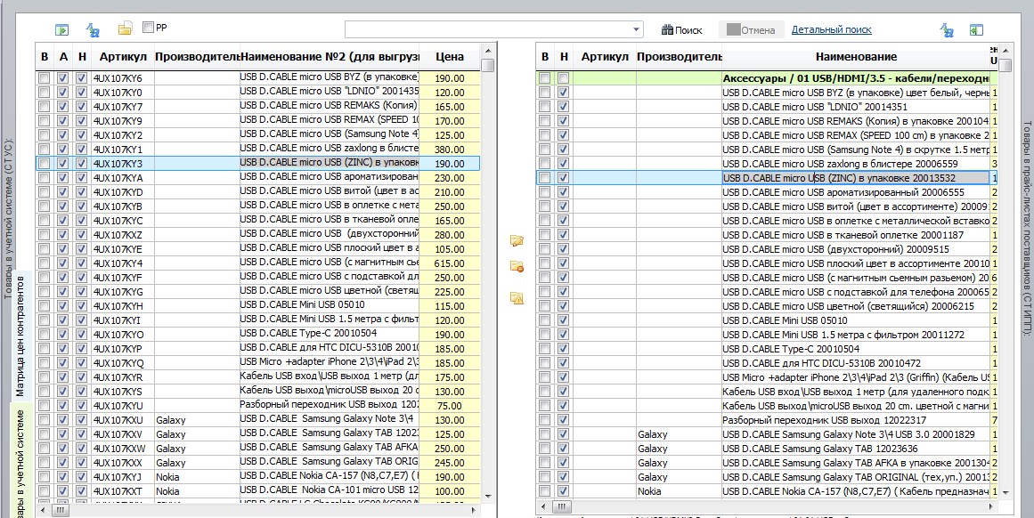Select right row 'Разборный переходник USB выход 12022317'

855,420
